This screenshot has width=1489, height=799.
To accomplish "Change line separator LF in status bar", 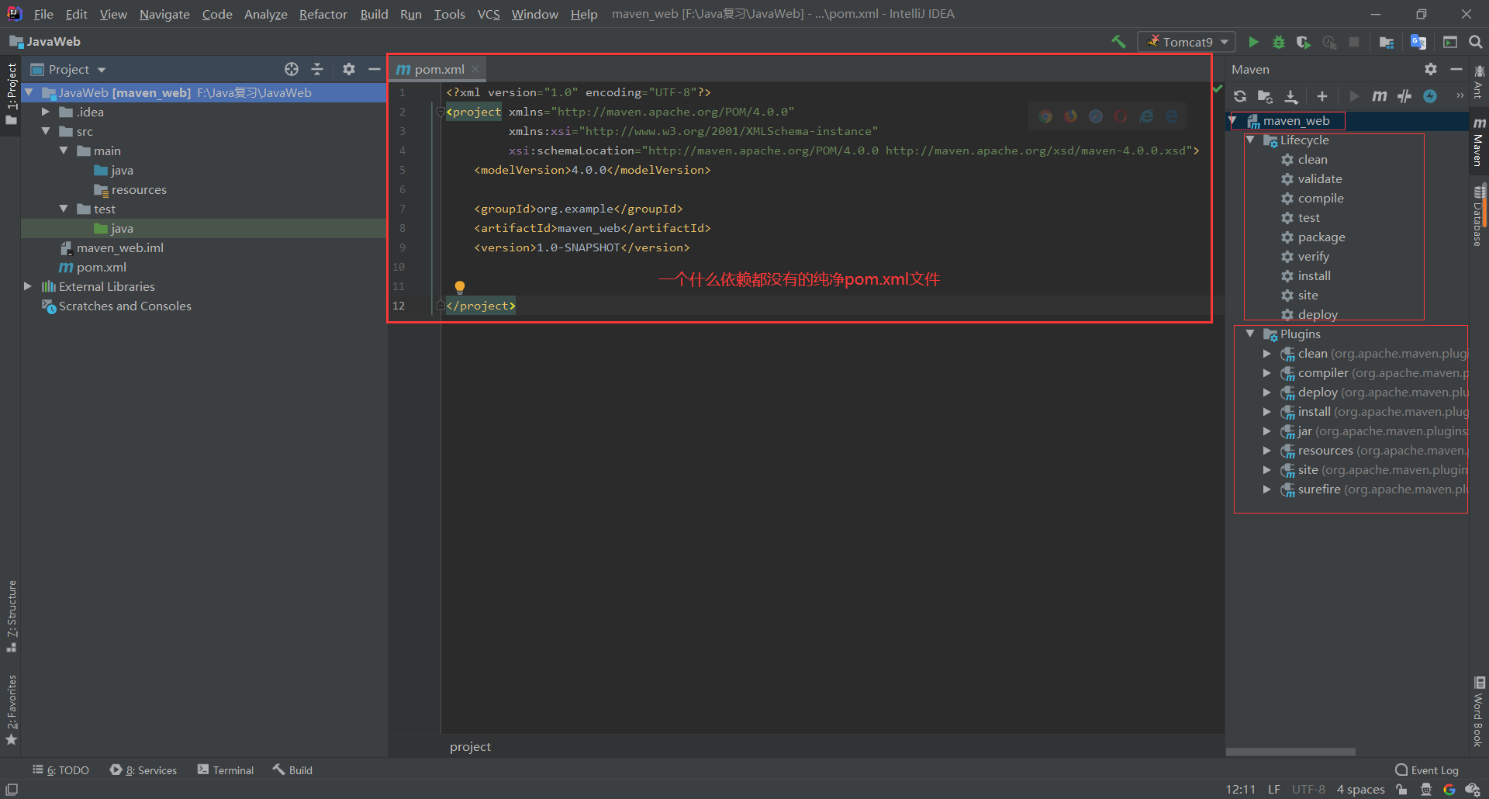I will click(x=1274, y=789).
